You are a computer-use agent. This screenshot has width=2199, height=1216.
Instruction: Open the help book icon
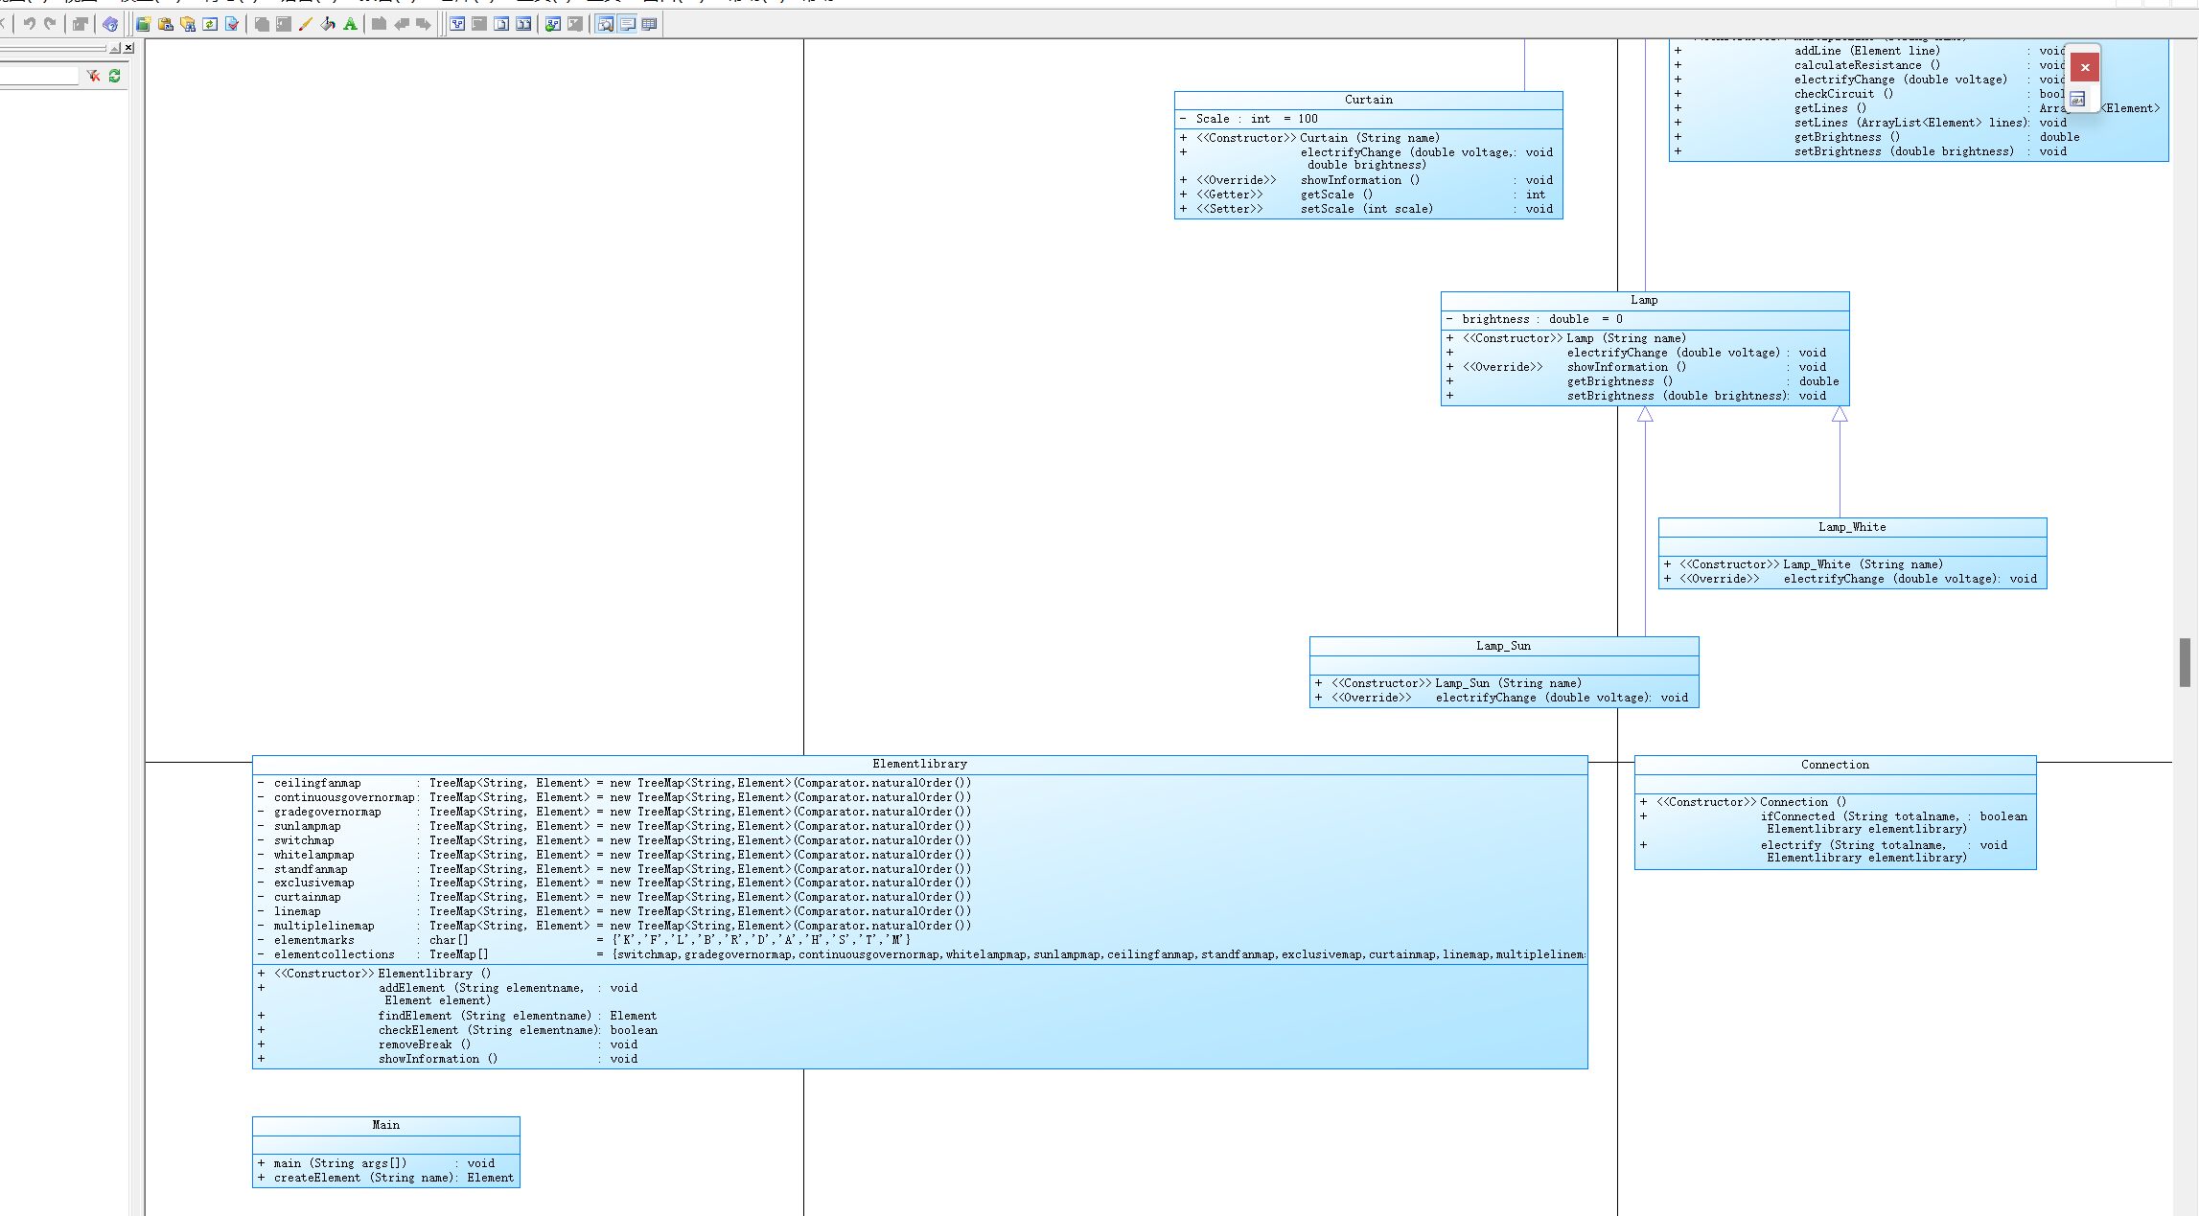click(x=110, y=24)
